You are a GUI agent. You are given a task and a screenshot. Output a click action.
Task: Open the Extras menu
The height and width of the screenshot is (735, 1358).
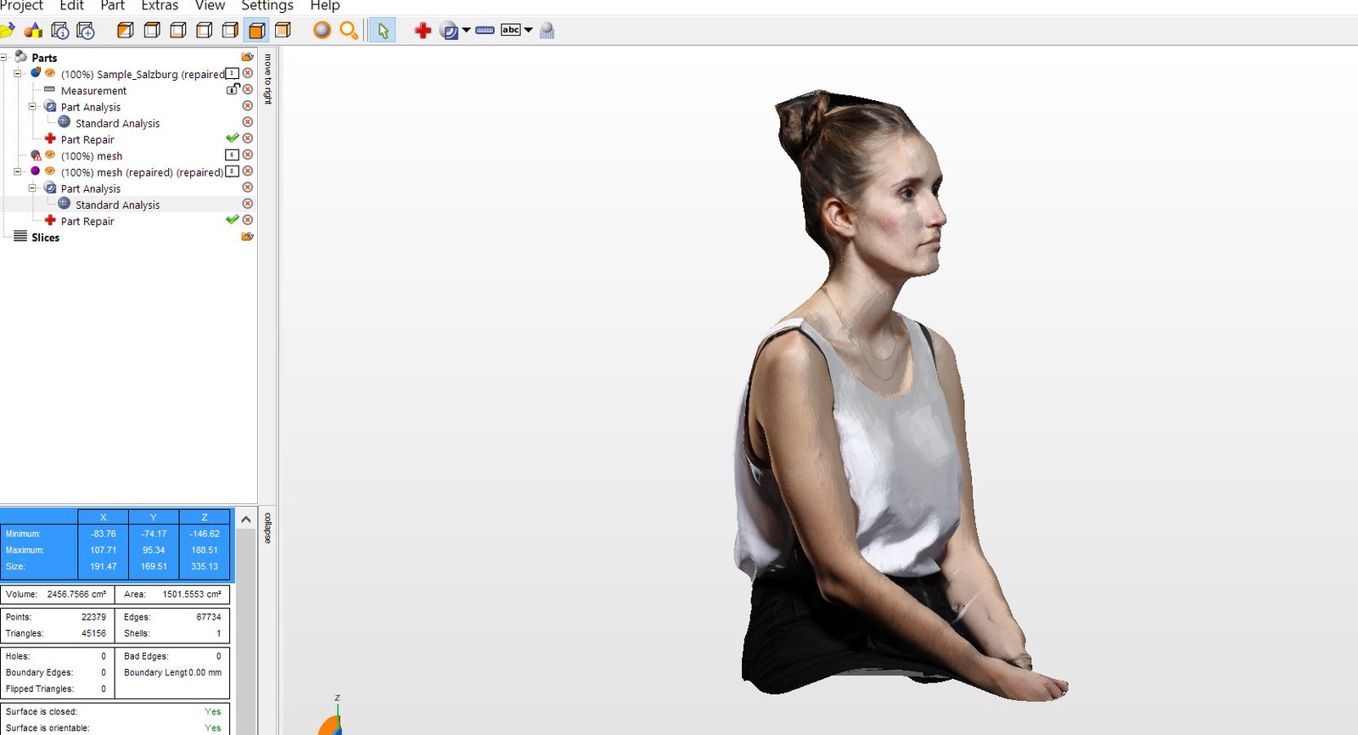tap(160, 6)
